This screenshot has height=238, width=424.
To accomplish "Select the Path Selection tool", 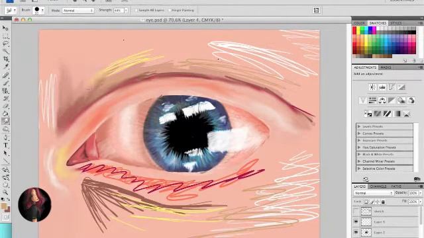I will [x=5, y=153].
